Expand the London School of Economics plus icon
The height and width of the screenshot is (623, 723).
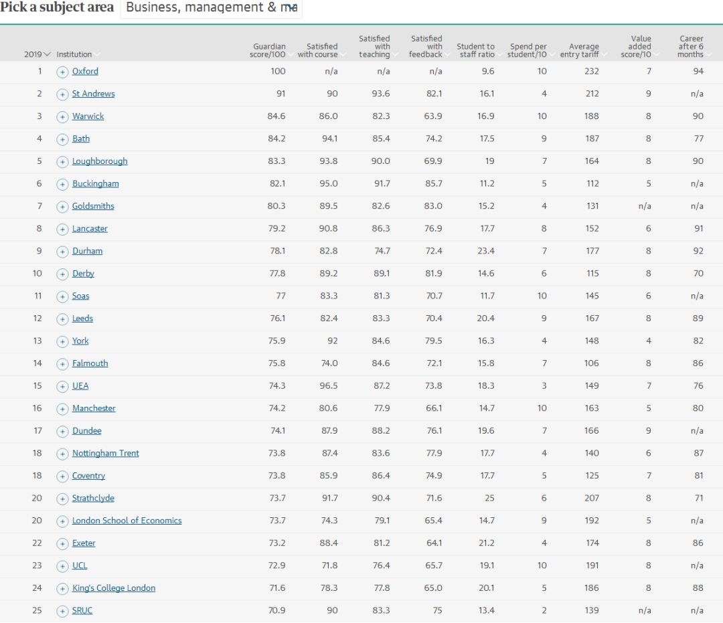tap(62, 521)
